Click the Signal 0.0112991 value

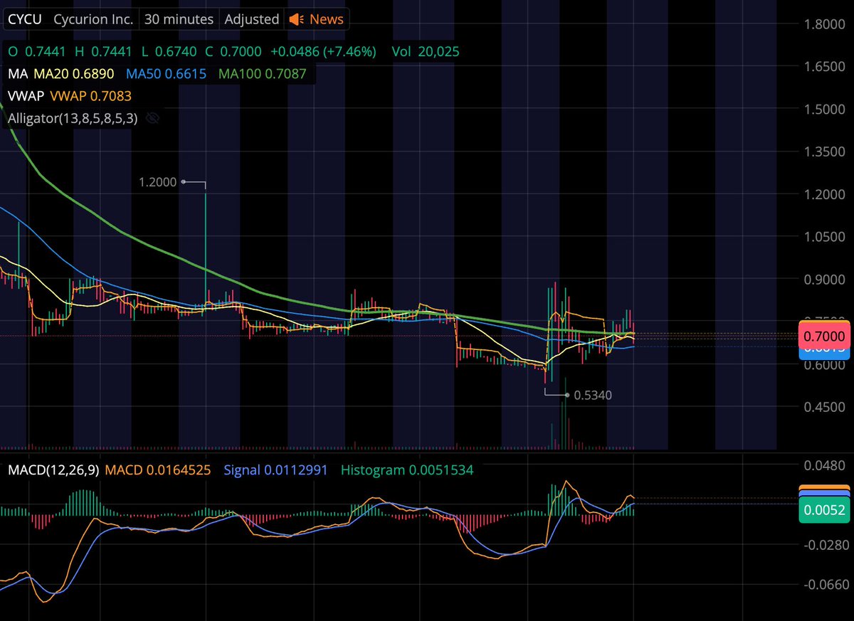[275, 469]
